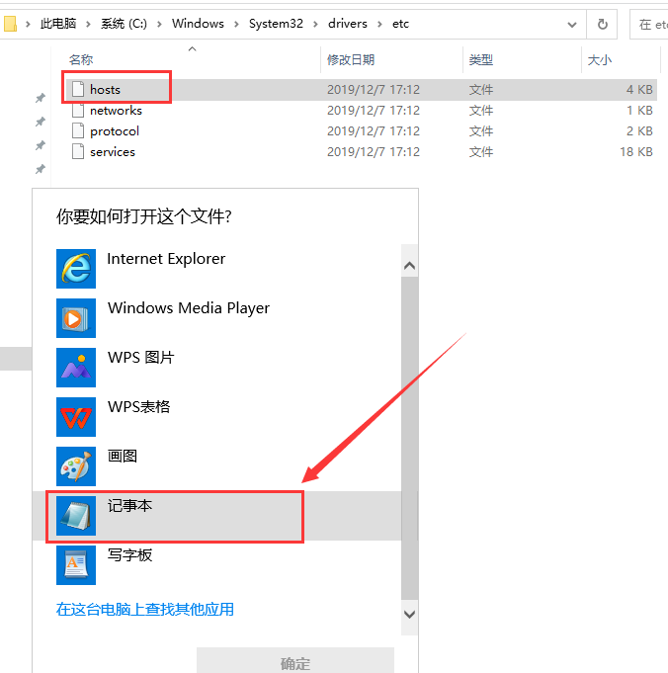Click the 画图 paint palette icon
Screen dimensions: 668x673
pyautogui.click(x=76, y=466)
